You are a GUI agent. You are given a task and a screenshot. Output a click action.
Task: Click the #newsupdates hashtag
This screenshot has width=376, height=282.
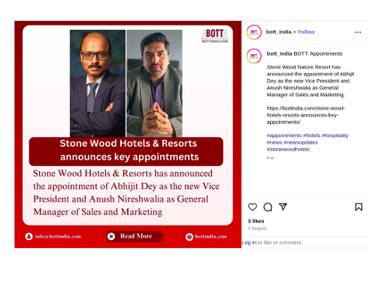coord(301,142)
